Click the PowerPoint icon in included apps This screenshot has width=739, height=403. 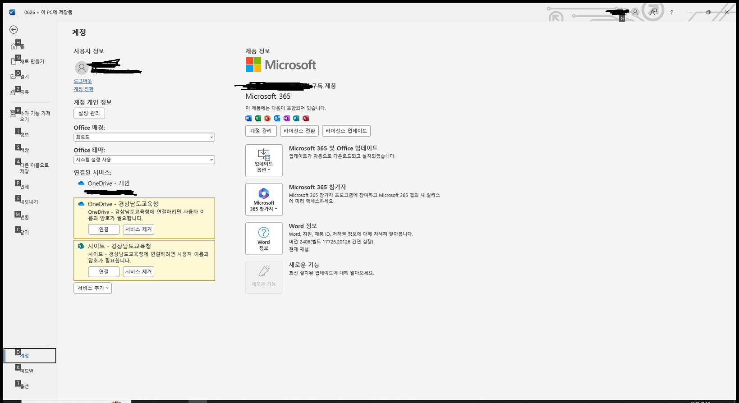point(267,119)
